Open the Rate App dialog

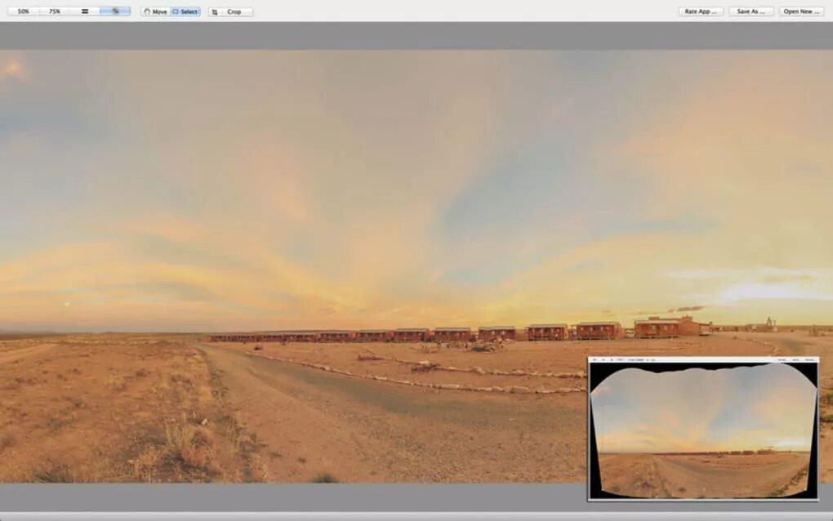(701, 11)
